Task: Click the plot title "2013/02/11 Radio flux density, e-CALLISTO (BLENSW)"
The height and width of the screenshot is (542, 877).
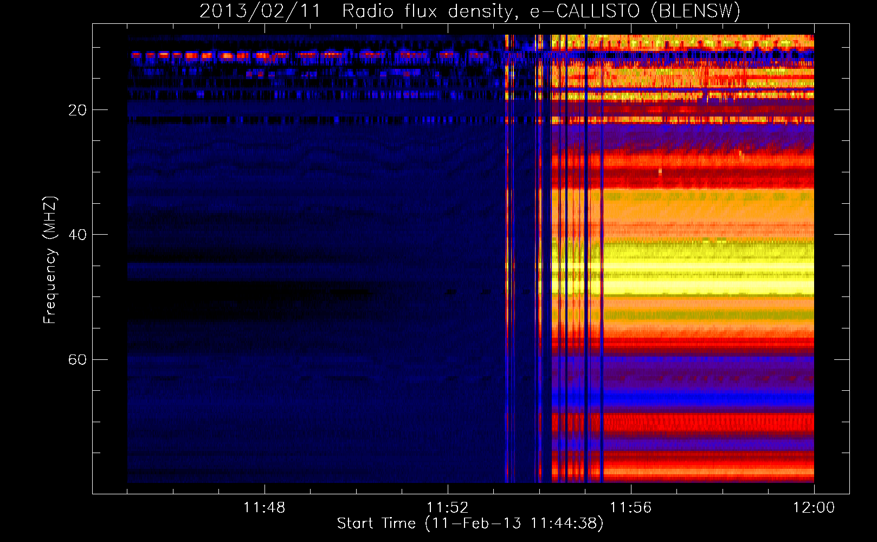Action: [x=470, y=11]
